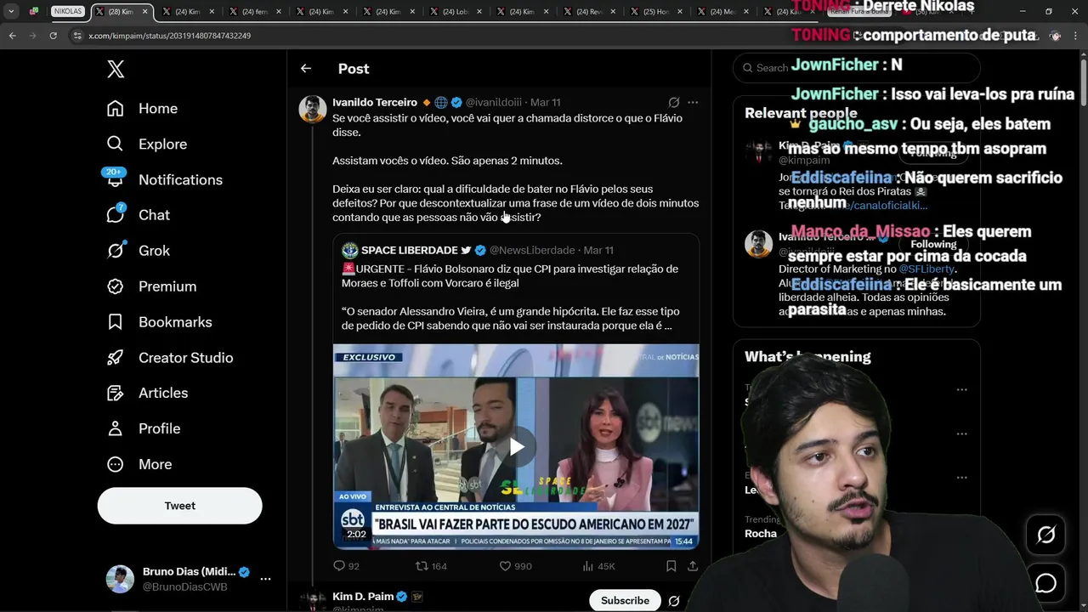Open the @SFLiberty mention link
Viewport: 1088px width, 612px height.
click(x=926, y=269)
